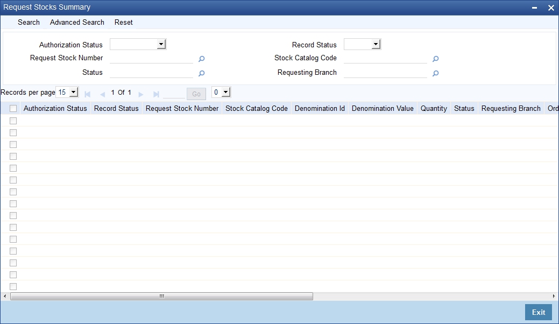Click the Quantity column header
The height and width of the screenshot is (324, 559).
pos(434,108)
